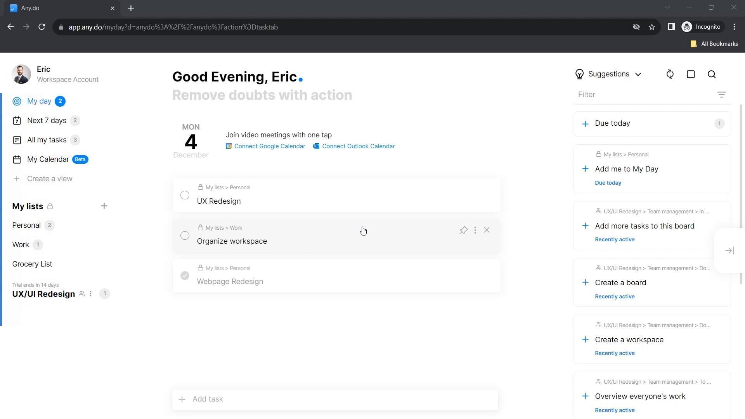
Task: Remove Organize workspace from My Day
Action: 487,230
